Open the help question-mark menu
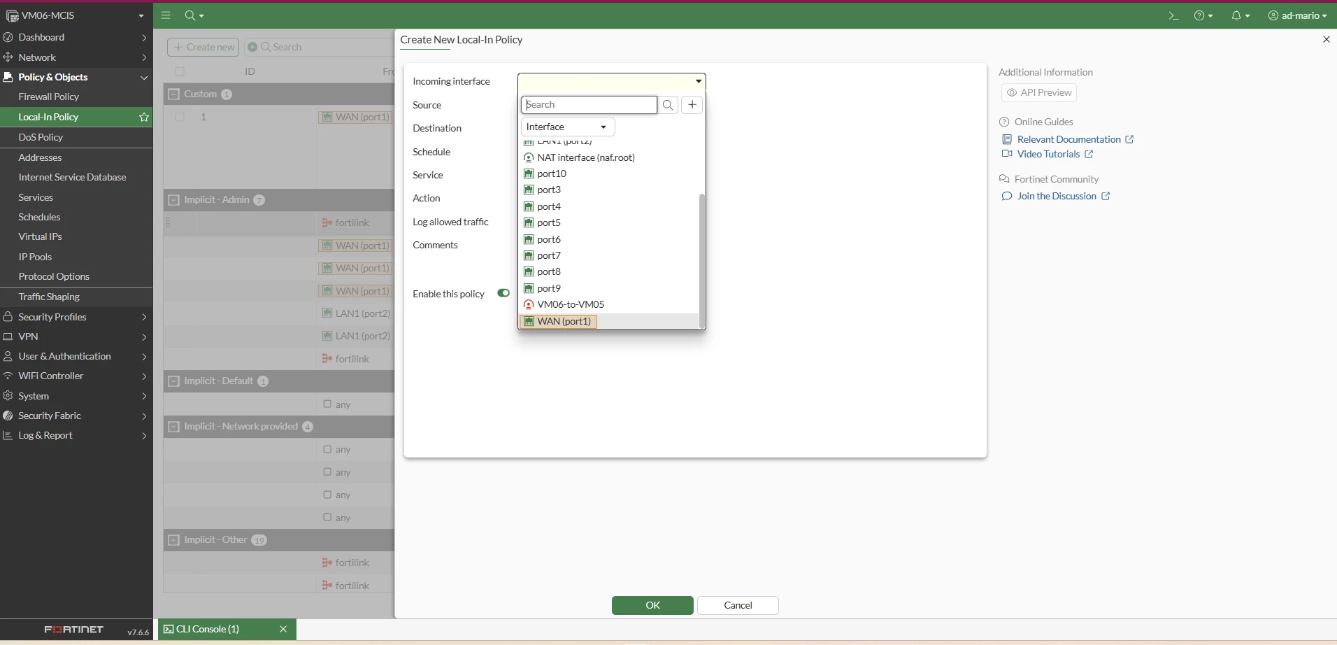This screenshot has width=1337, height=645. coord(1203,15)
